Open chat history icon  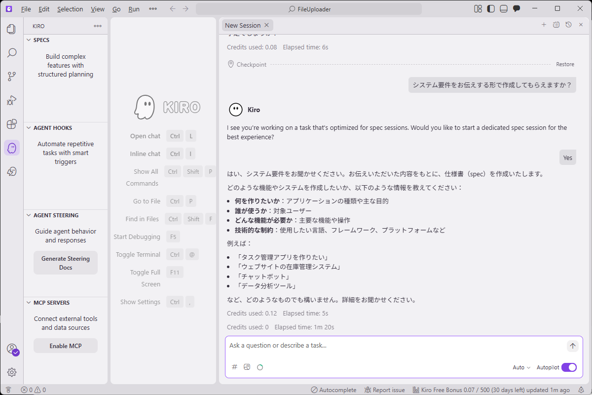click(x=568, y=25)
